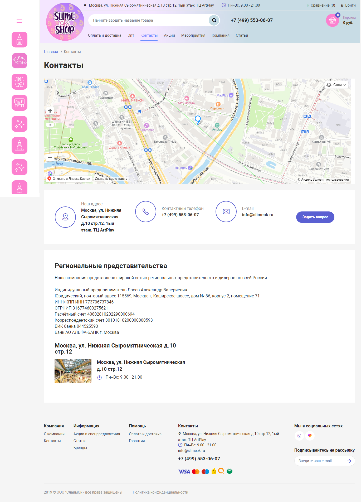Image resolution: width=361 pixels, height=502 pixels.
Task: Click the Visa payment logo
Action: [x=184, y=471]
